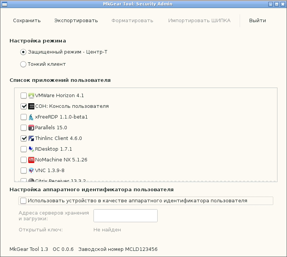Click the NoMachine NX red icon
This screenshot has width=287, height=257.
[31, 160]
